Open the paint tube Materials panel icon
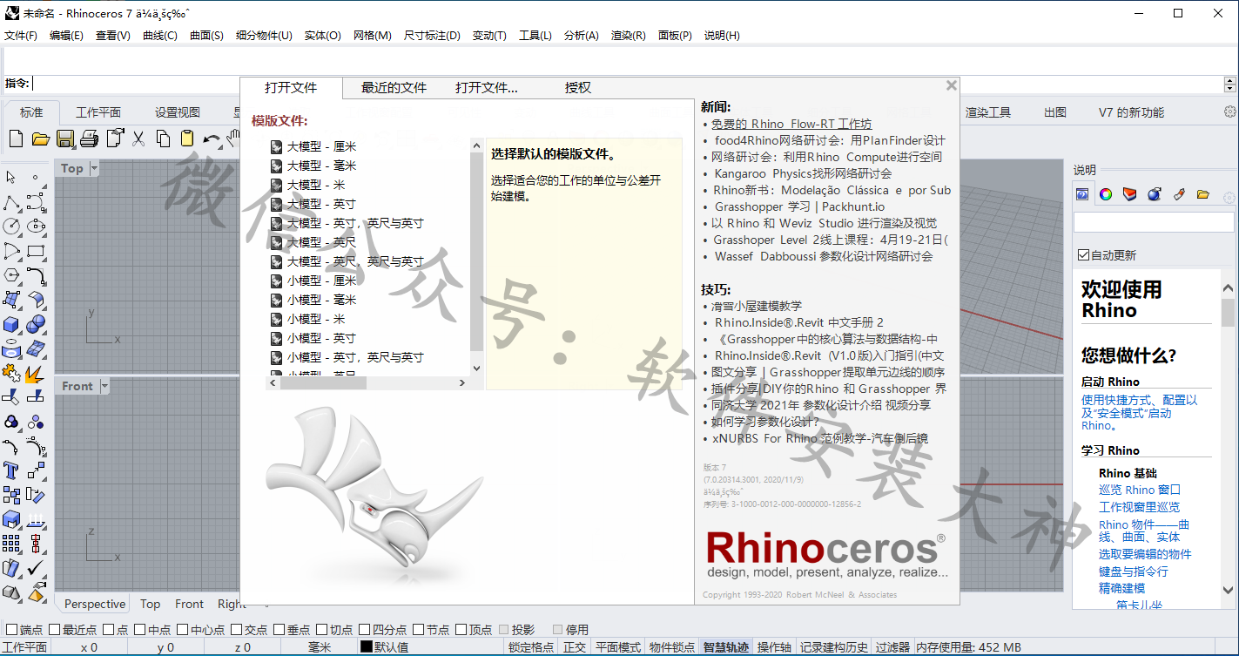The height and width of the screenshot is (656, 1239). point(1179,194)
